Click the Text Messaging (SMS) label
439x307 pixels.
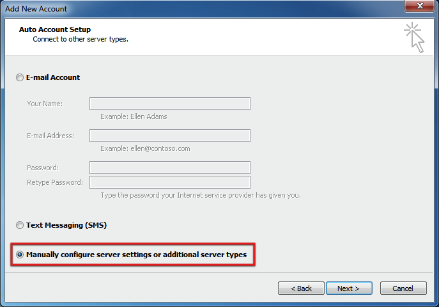[66, 225]
